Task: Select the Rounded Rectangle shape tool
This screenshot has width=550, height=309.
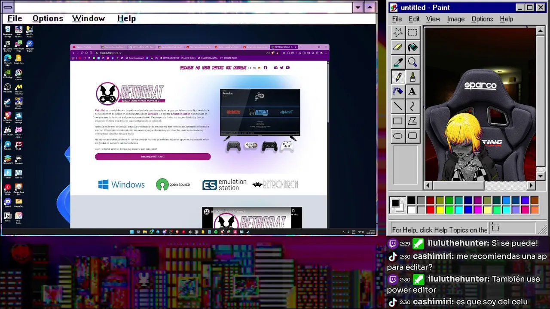Action: [x=412, y=136]
